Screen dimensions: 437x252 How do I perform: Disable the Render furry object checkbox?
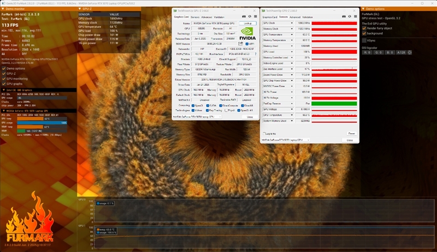[364, 28]
